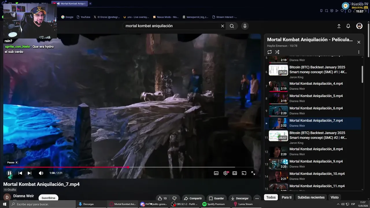Open the El Grone X bookmark
This screenshot has height=208, width=370.
[x=107, y=17]
